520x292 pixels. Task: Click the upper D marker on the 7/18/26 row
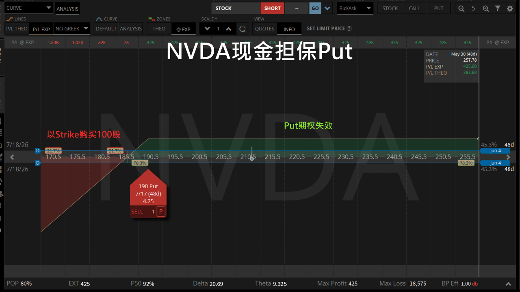click(x=38, y=150)
